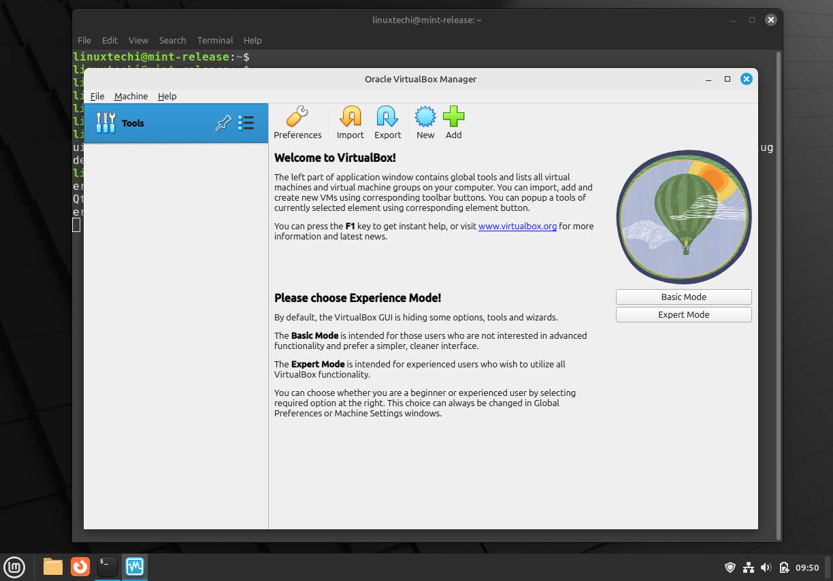Minimize the VirtualBox Manager window

coord(708,79)
